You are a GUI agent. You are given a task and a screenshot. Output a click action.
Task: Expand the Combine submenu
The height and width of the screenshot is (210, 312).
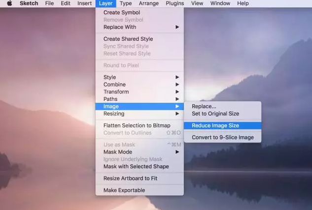[139, 85]
